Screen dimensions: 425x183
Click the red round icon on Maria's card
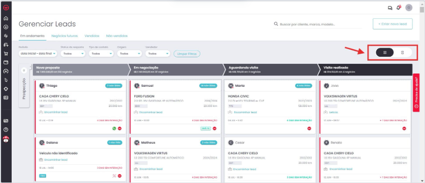(309, 129)
